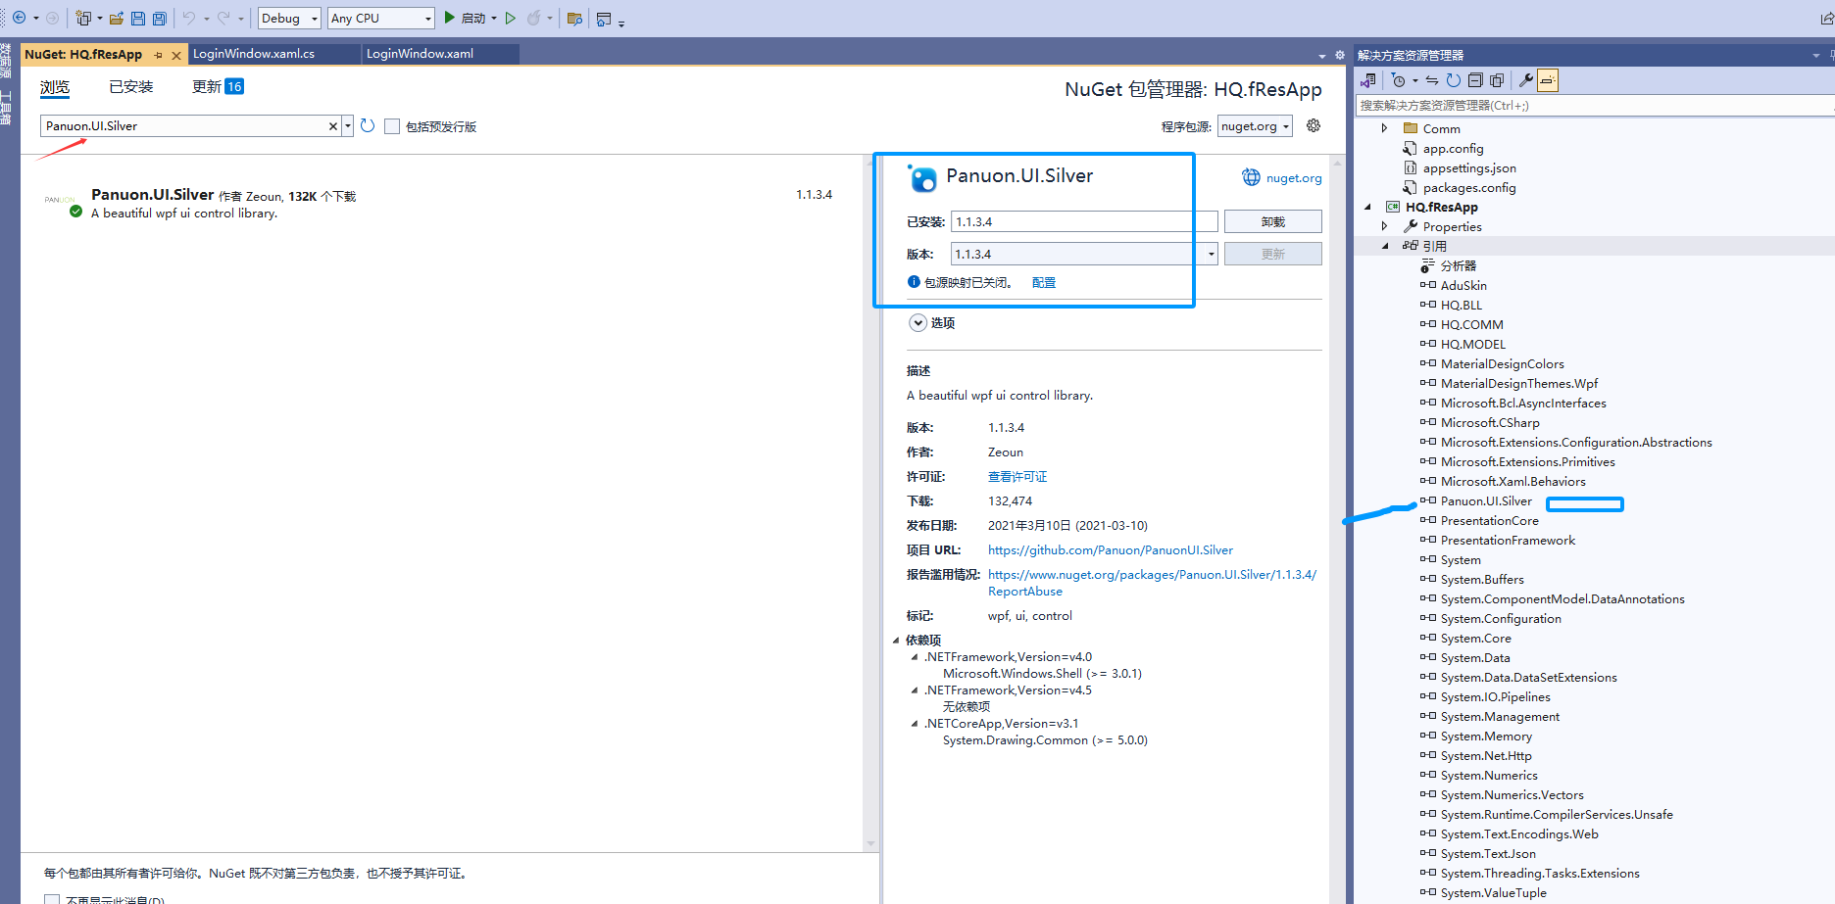Click Collapse All icon in Solution Explorer
The image size is (1835, 904).
(x=1475, y=80)
